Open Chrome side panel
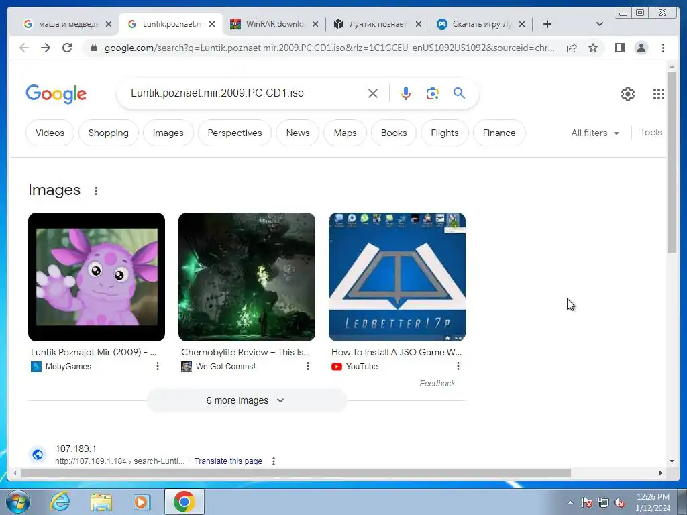 [x=619, y=48]
